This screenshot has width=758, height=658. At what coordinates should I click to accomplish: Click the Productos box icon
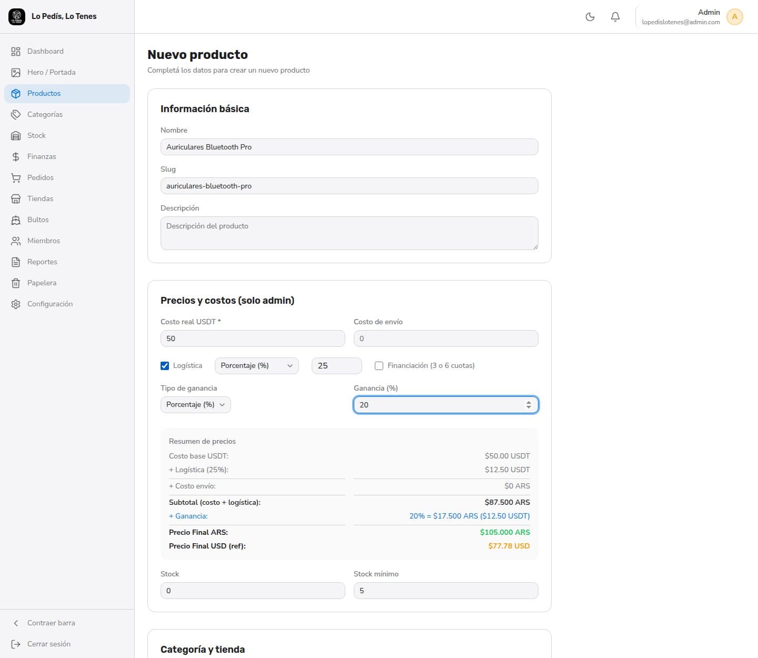[x=16, y=94]
